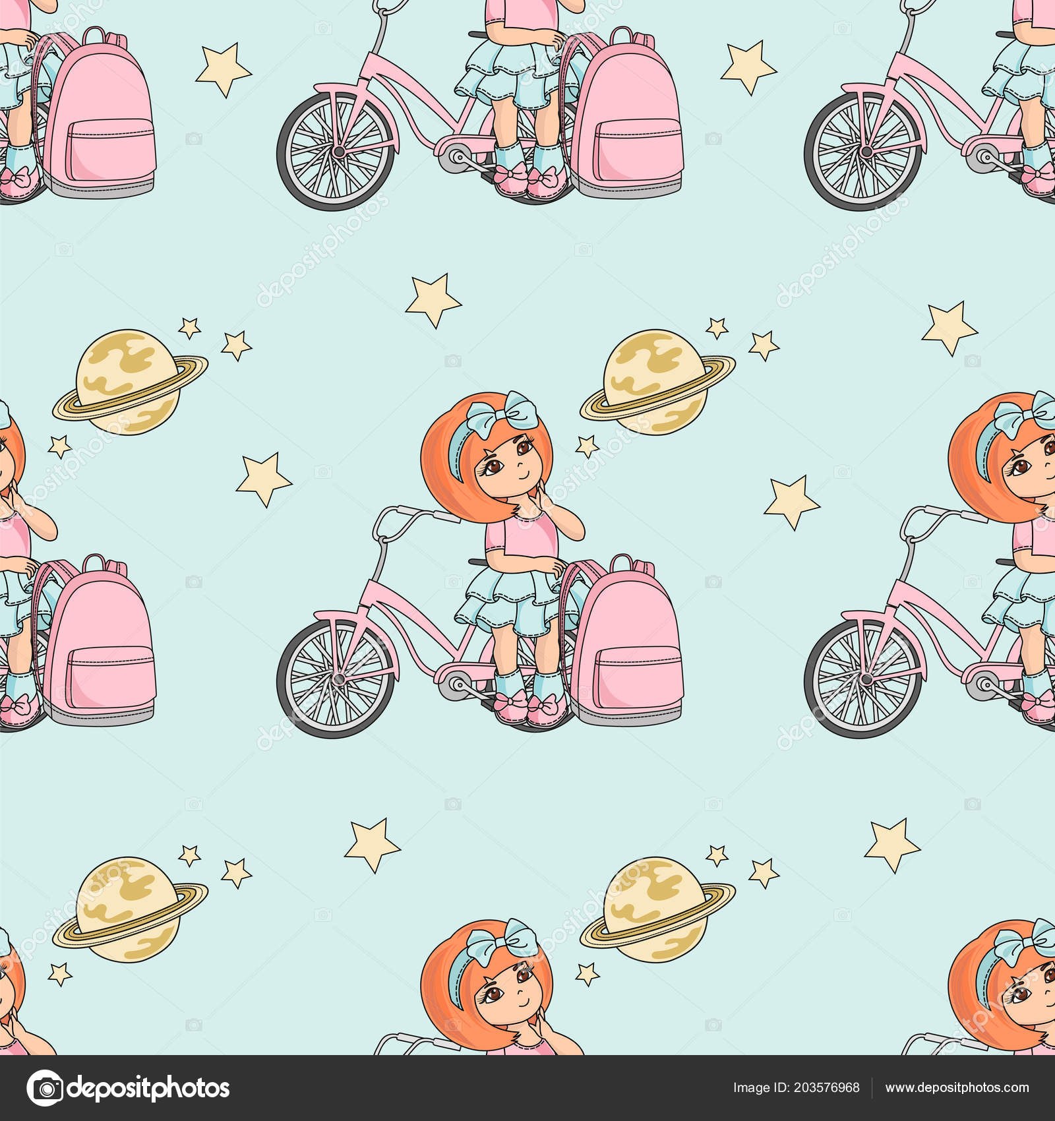Click the Image ID: 203576968 text
Image resolution: width=1055 pixels, height=1121 pixels.
coord(796,1088)
